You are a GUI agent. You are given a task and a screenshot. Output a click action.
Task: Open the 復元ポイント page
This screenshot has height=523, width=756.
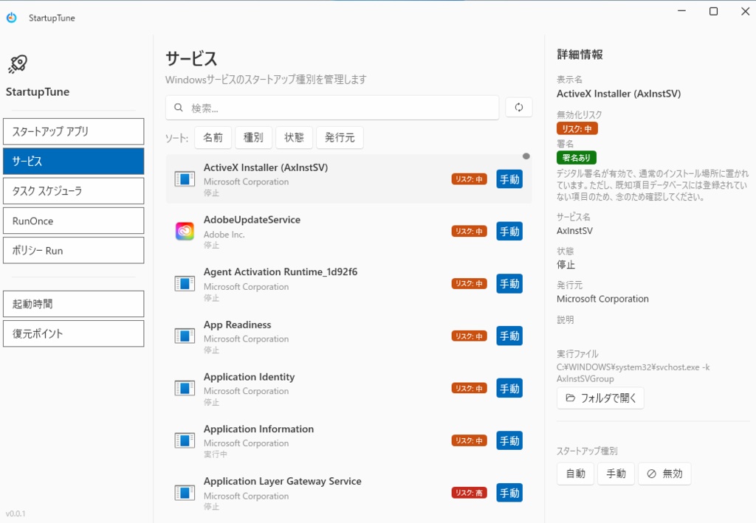[x=73, y=333]
